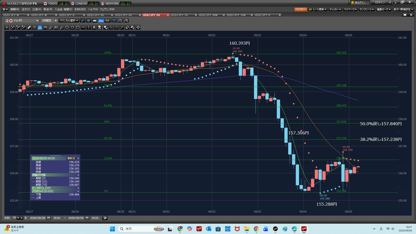Select the Fibonacci retracement lines tool
Screen dimensions: 416x234
40,27
